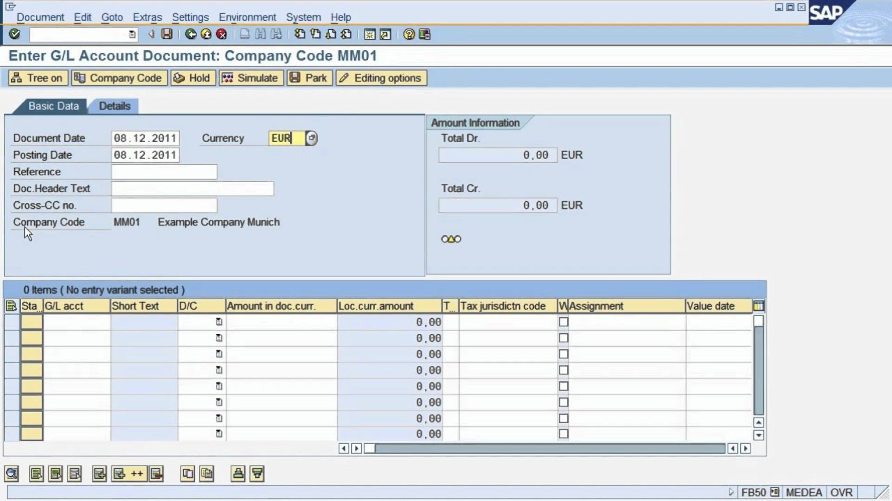
Task: Open the Goto menu
Action: click(111, 17)
